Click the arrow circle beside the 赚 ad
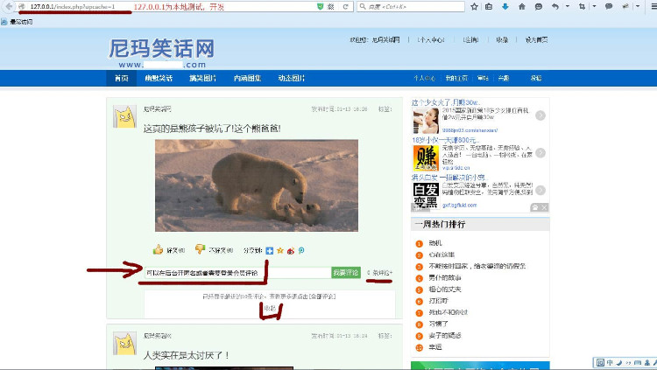 coord(540,153)
